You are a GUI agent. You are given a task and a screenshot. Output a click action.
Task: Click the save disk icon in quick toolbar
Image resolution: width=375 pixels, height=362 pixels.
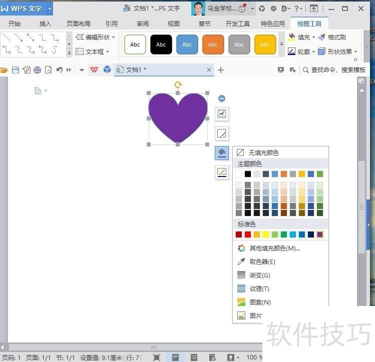click(16, 70)
